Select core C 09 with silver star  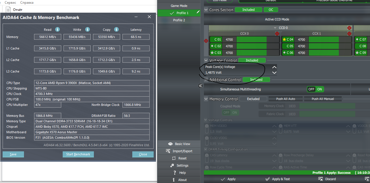360,53
